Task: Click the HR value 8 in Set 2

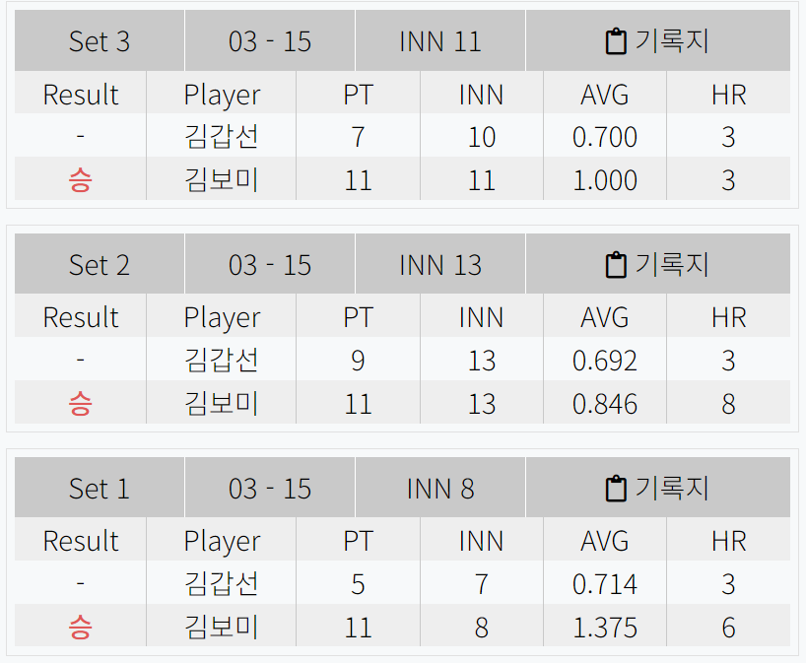Action: tap(728, 403)
